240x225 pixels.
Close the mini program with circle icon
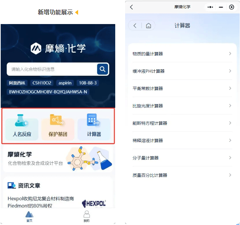[x=232, y=7]
